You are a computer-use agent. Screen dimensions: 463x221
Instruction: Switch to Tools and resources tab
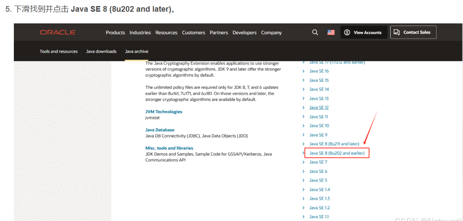(x=59, y=52)
